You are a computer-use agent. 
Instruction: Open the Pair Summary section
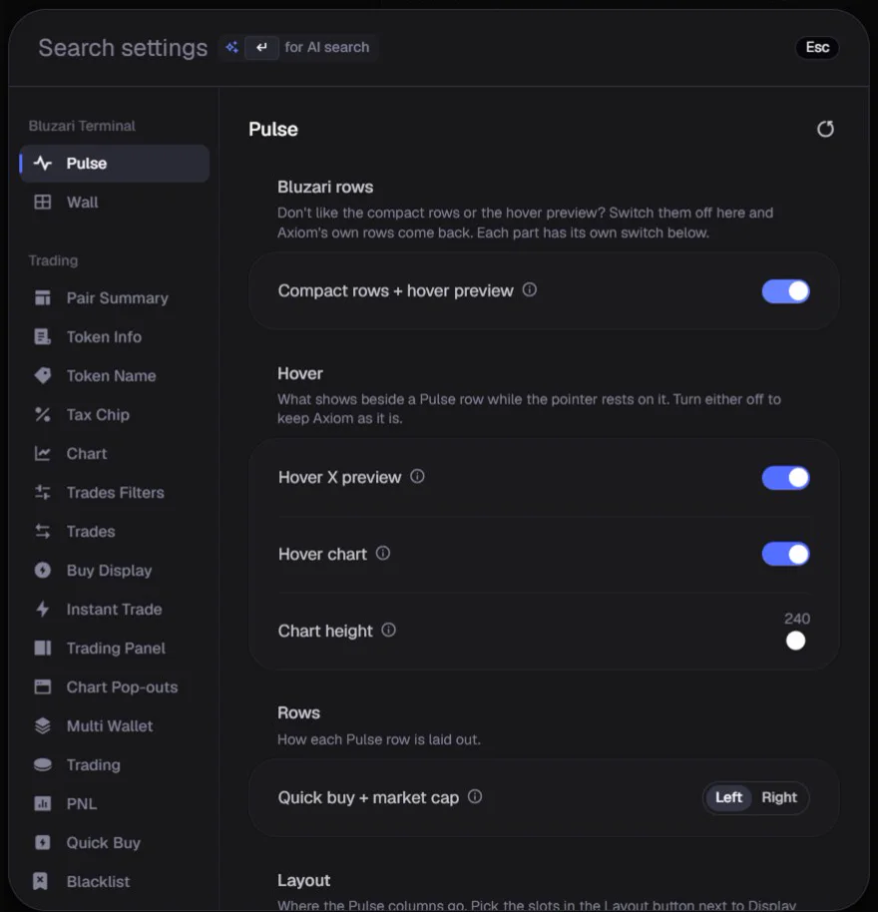(115, 297)
